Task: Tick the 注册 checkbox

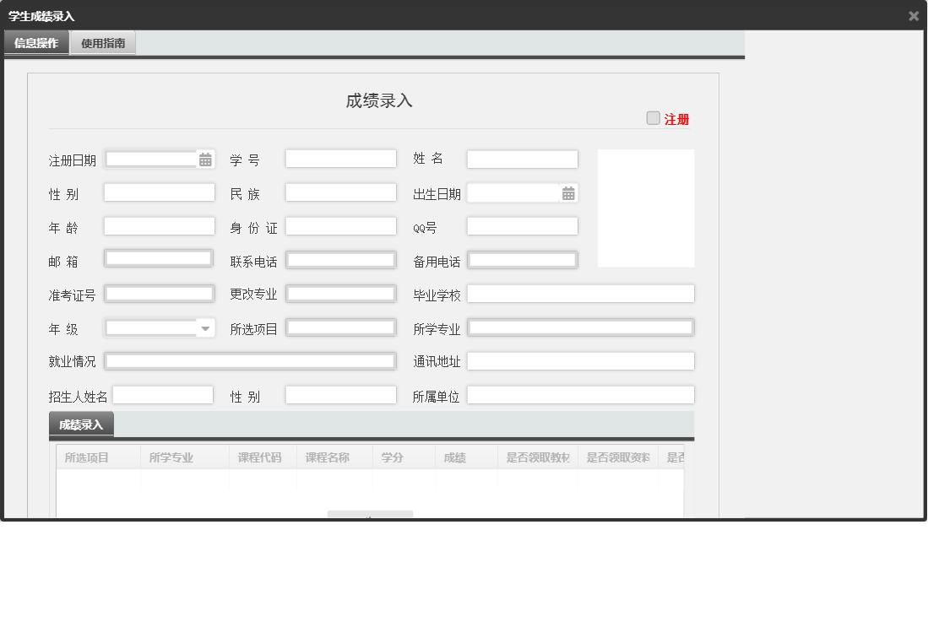Action: pyautogui.click(x=653, y=118)
